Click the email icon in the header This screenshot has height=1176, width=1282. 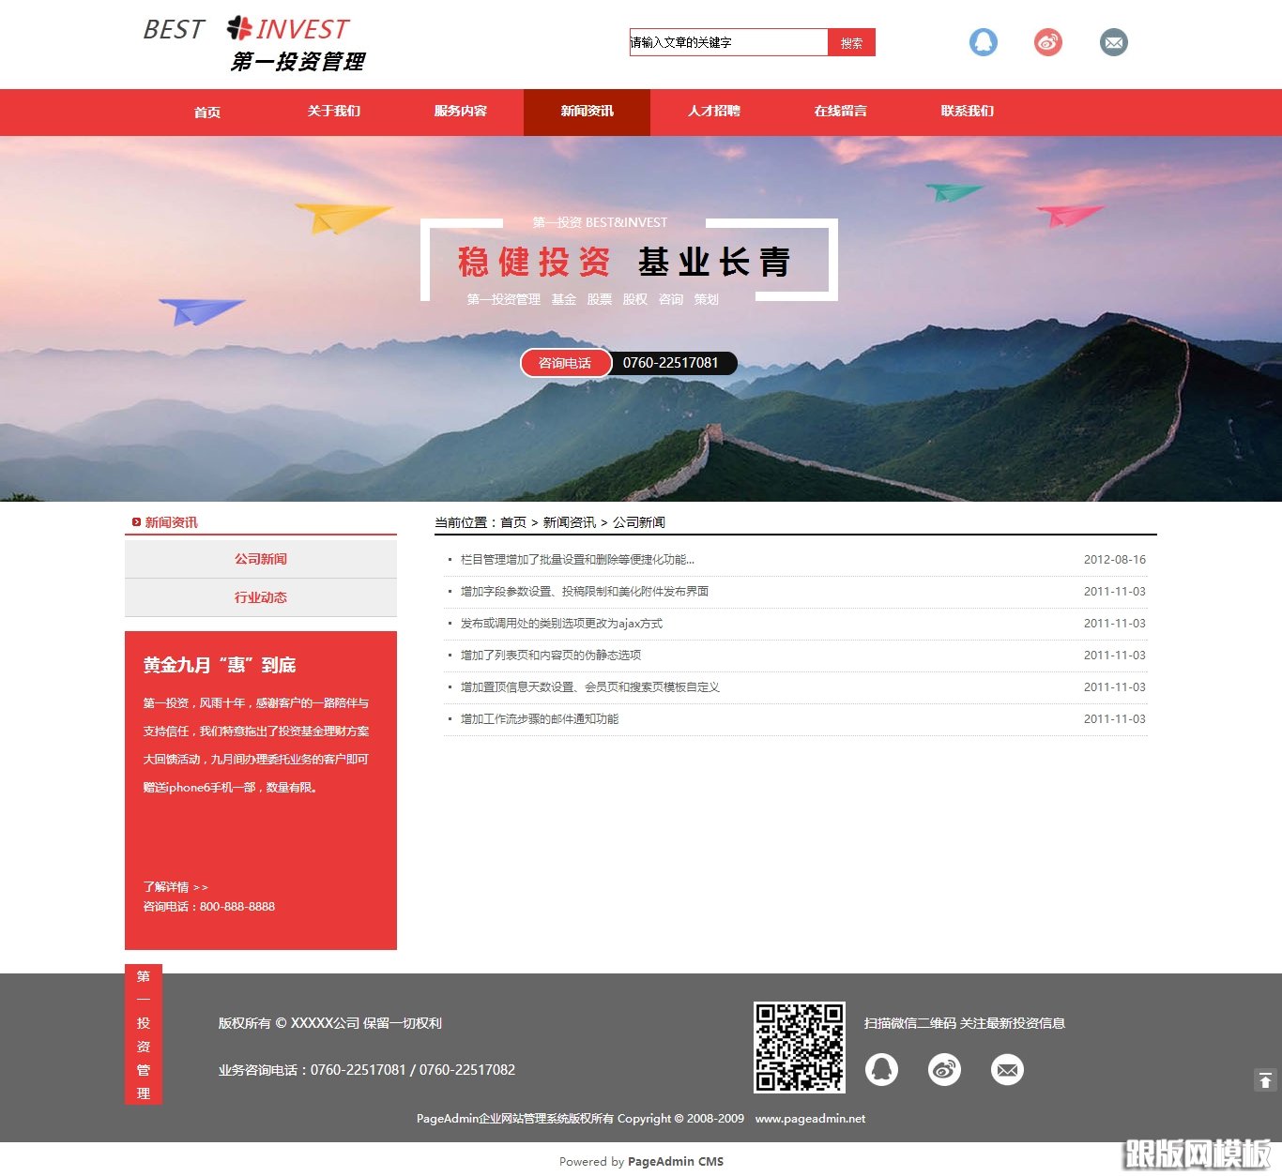coord(1113,42)
